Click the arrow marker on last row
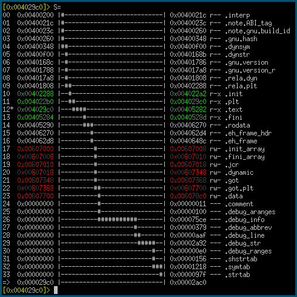Screen dimensions: 297x297 coord(6,282)
